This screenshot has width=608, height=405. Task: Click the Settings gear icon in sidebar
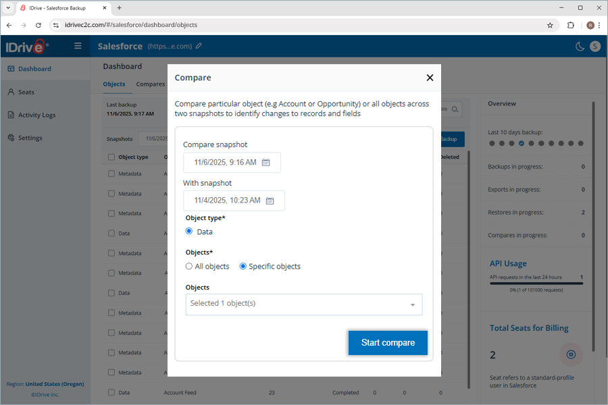pos(11,138)
